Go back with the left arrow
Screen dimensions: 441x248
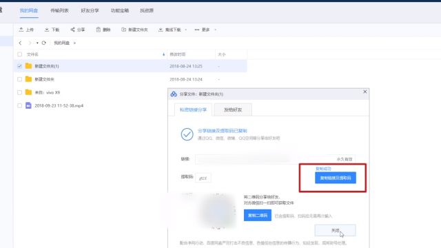tap(20, 43)
